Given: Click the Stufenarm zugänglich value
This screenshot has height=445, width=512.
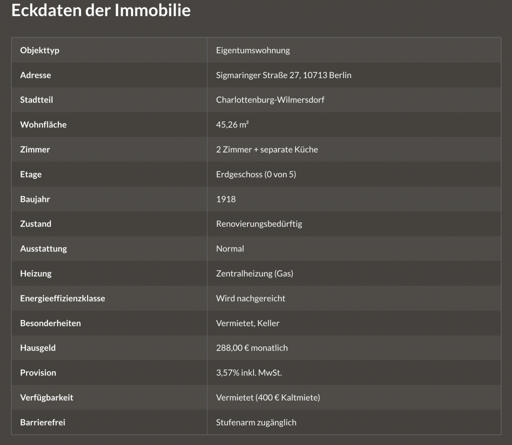Looking at the screenshot, I should tap(256, 422).
